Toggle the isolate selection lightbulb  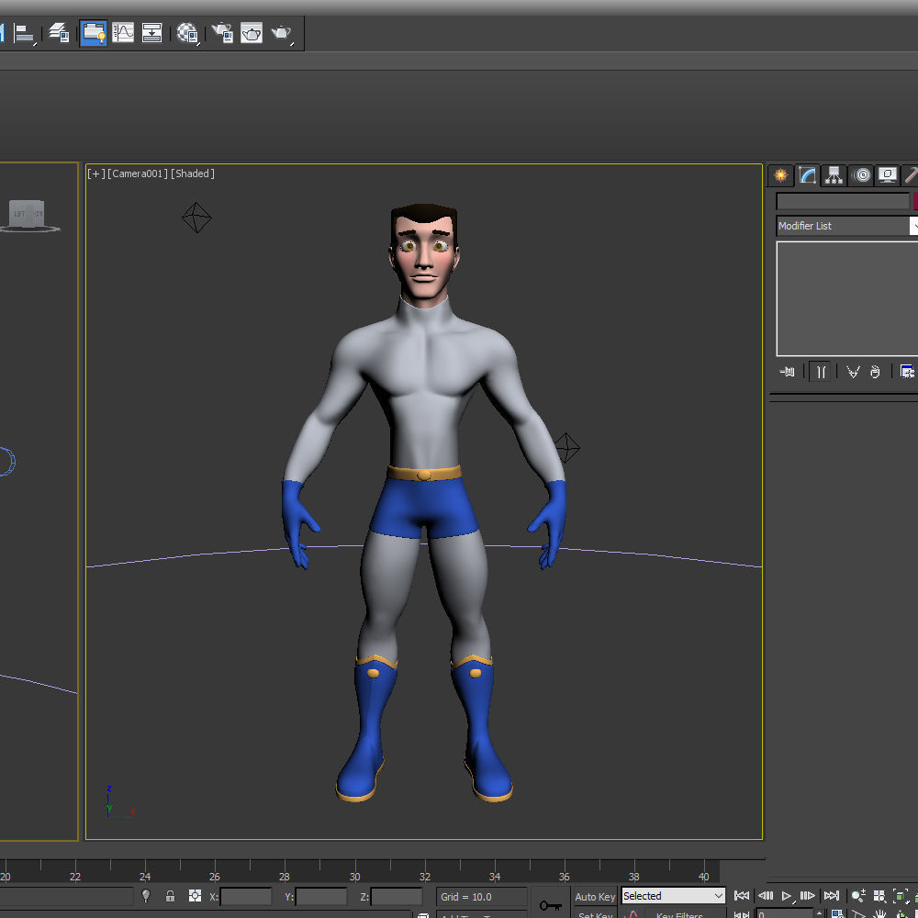[x=146, y=896]
